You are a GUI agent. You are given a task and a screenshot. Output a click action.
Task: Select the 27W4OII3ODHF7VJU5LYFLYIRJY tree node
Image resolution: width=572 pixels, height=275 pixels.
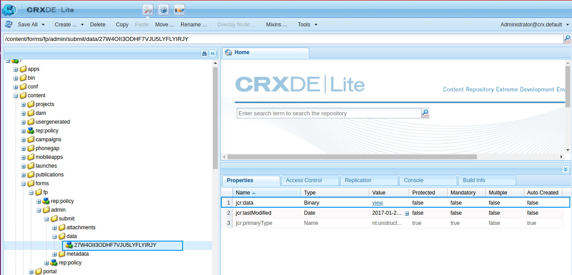pyautogui.click(x=115, y=245)
